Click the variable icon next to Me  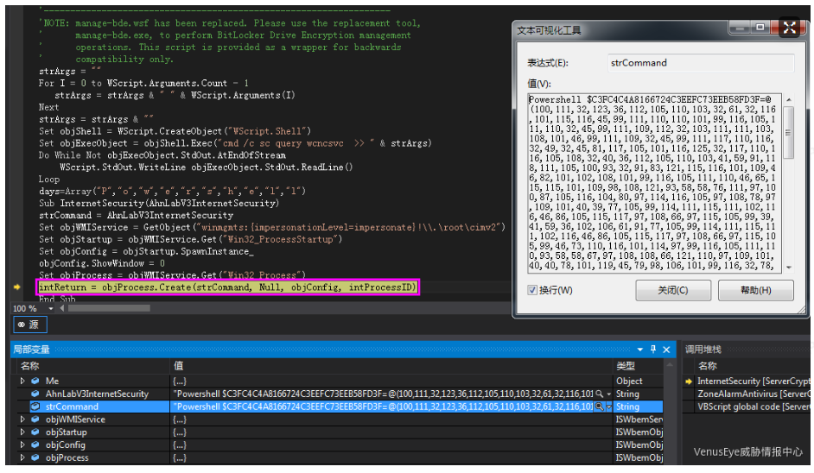tap(35, 382)
